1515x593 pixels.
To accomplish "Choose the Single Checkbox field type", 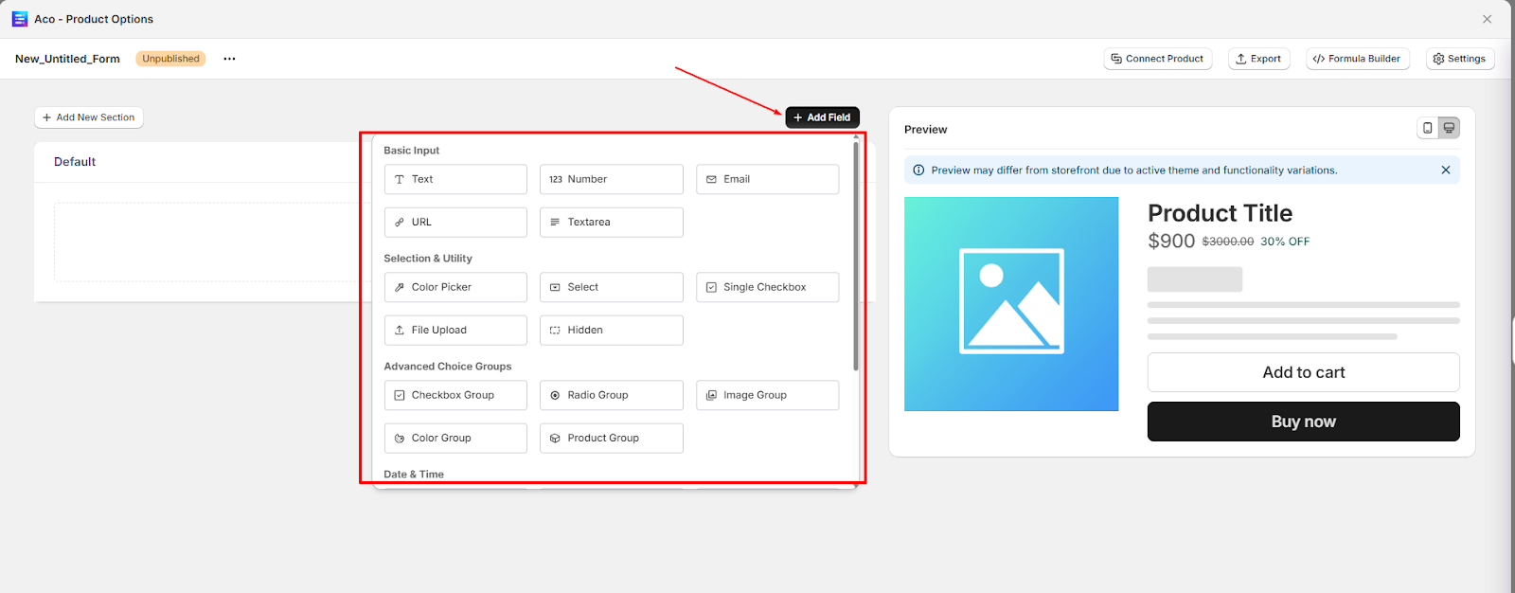I will coord(767,287).
